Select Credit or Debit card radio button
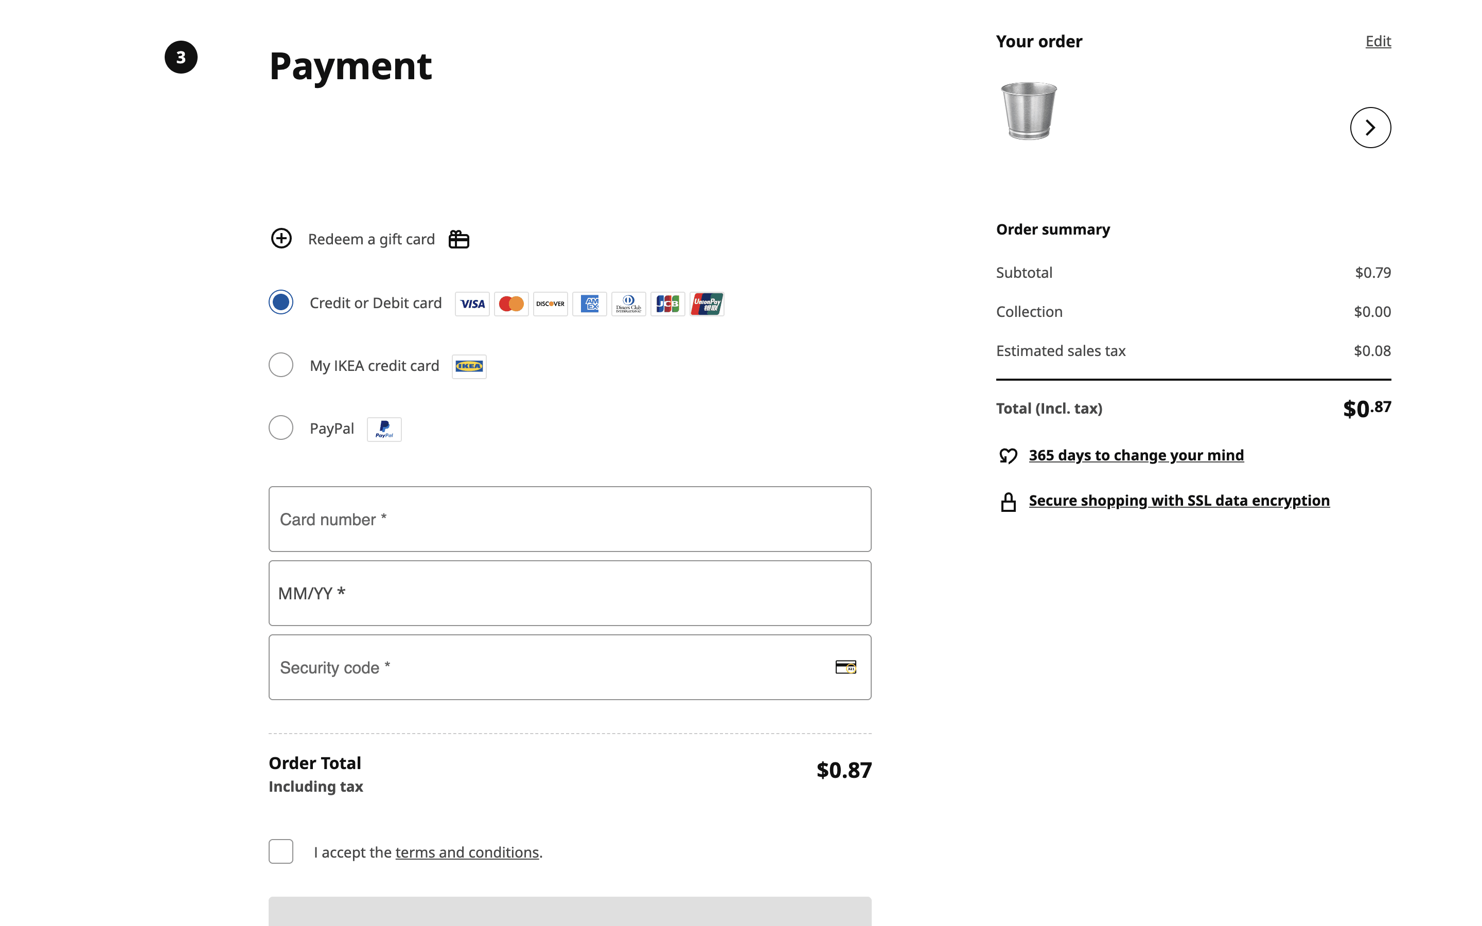Viewport: 1482px width, 926px height. pos(281,302)
